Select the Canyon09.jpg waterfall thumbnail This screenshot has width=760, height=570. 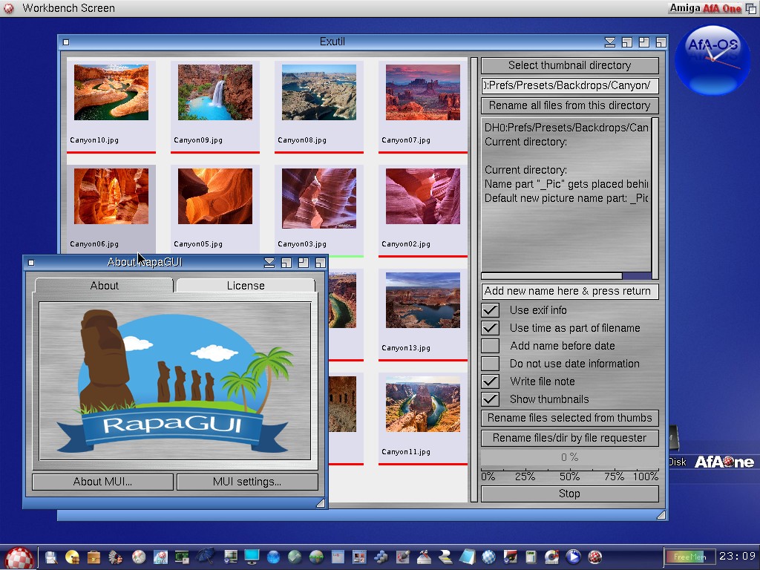(215, 93)
